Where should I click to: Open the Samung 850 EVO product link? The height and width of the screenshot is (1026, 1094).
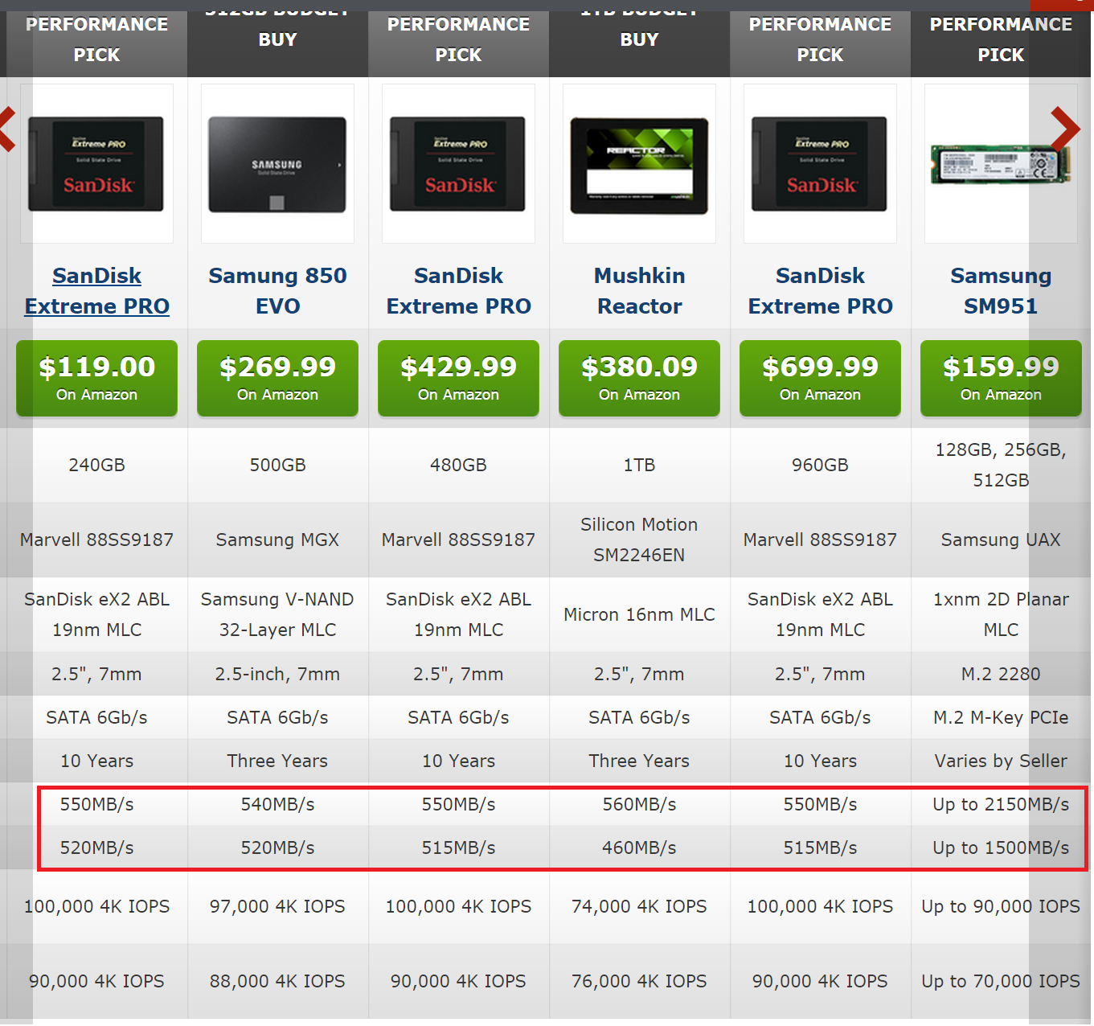277,291
